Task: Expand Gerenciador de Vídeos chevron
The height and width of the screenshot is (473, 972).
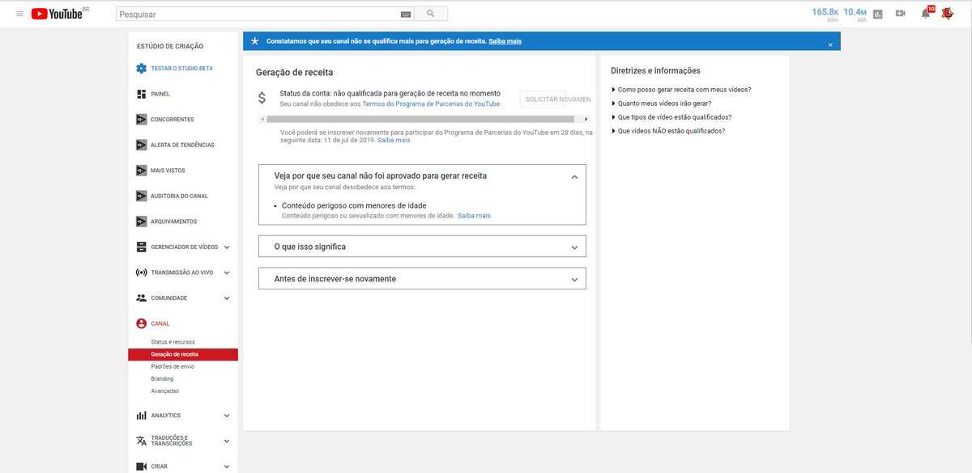Action: tap(227, 247)
